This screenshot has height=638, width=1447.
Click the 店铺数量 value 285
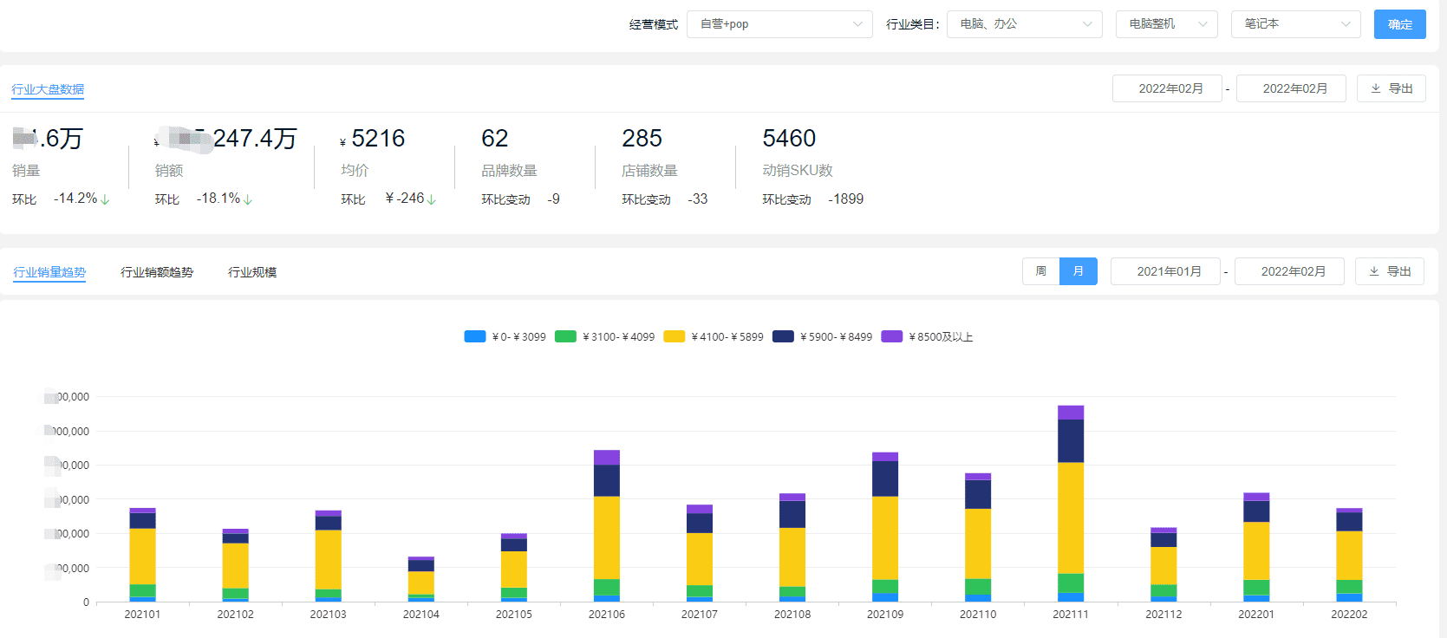[642, 139]
